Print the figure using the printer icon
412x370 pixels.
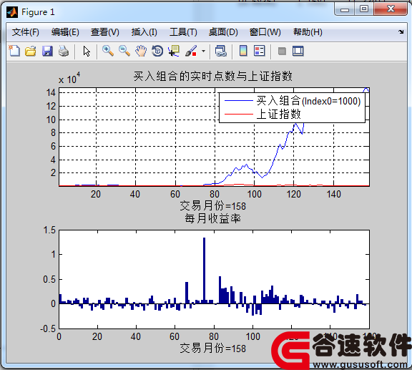coord(64,51)
